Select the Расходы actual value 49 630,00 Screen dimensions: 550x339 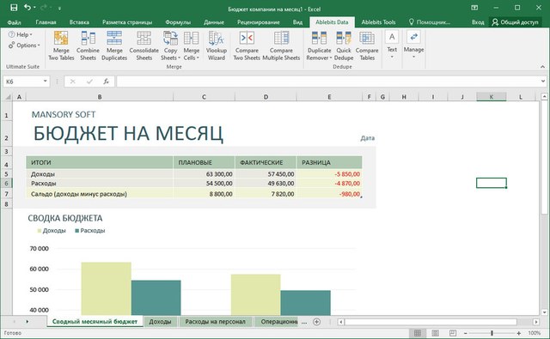pos(266,183)
